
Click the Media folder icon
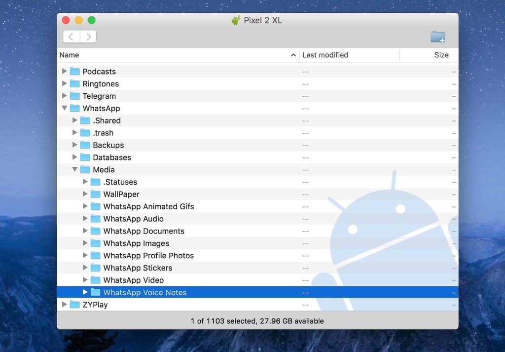(x=85, y=169)
